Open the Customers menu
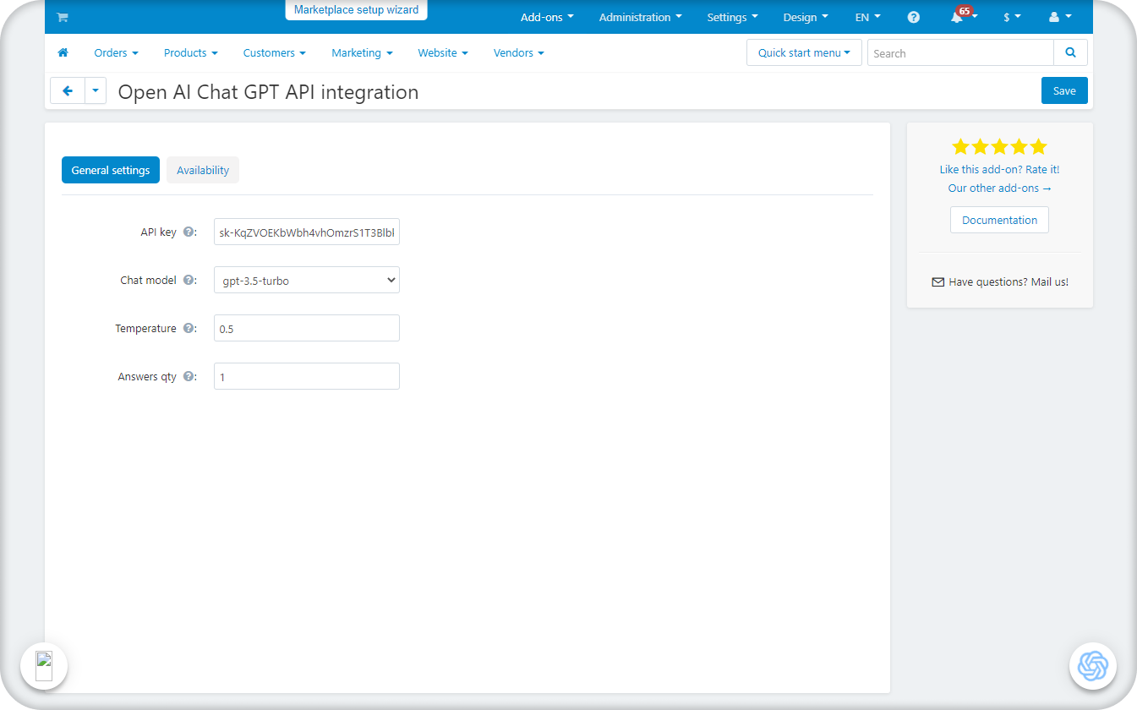 point(275,52)
